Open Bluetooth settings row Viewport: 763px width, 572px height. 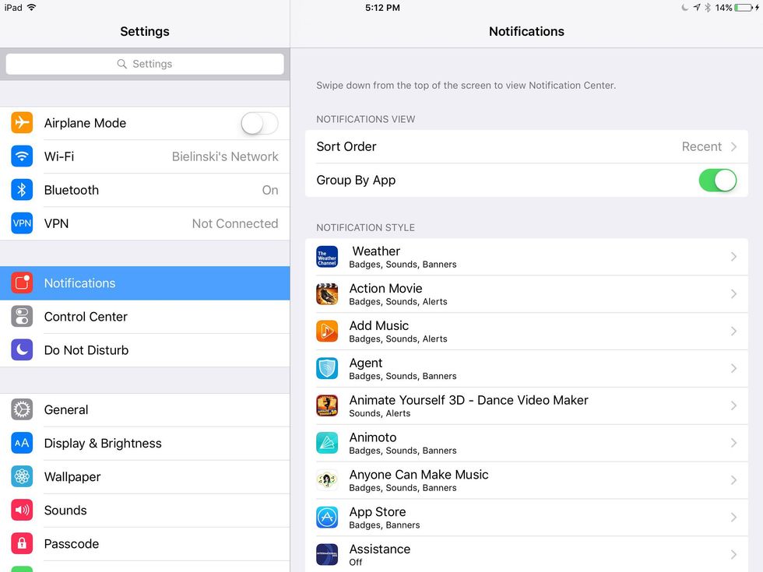coord(144,190)
